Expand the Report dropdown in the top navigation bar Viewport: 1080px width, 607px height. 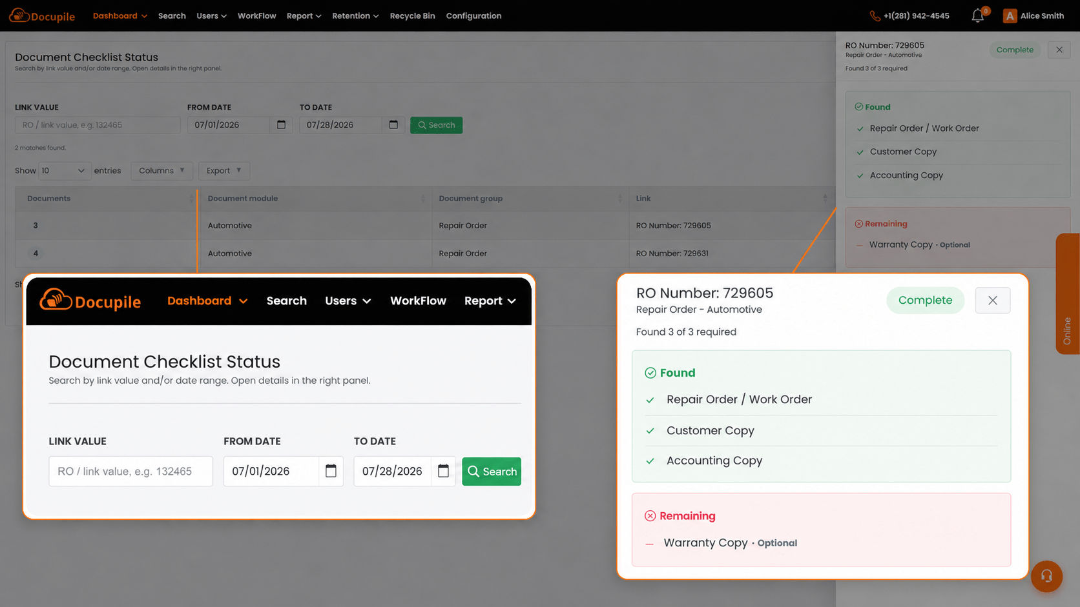[x=304, y=15]
